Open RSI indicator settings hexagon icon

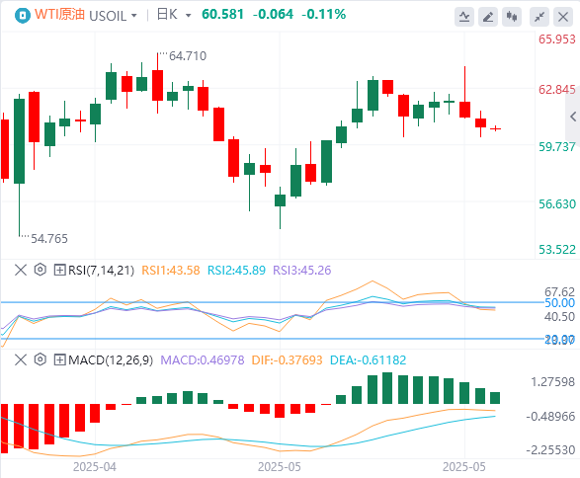point(40,270)
